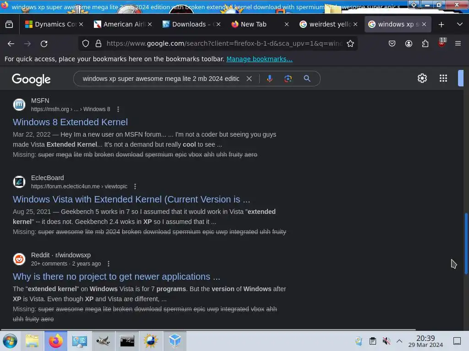The height and width of the screenshot is (351, 469).
Task: View site security lock info
Action: click(98, 43)
